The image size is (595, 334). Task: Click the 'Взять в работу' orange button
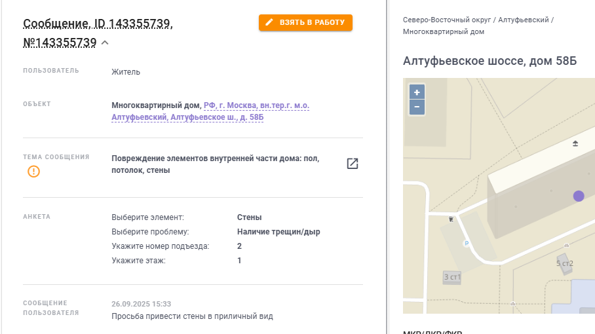click(305, 22)
